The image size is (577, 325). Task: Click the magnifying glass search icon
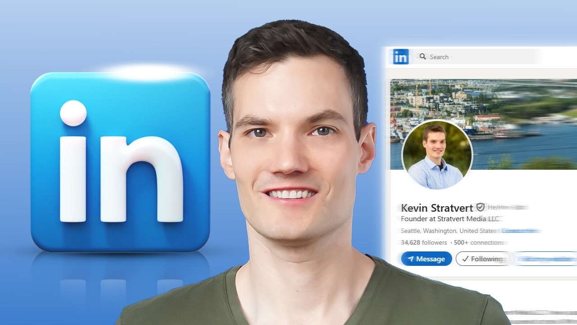click(423, 56)
